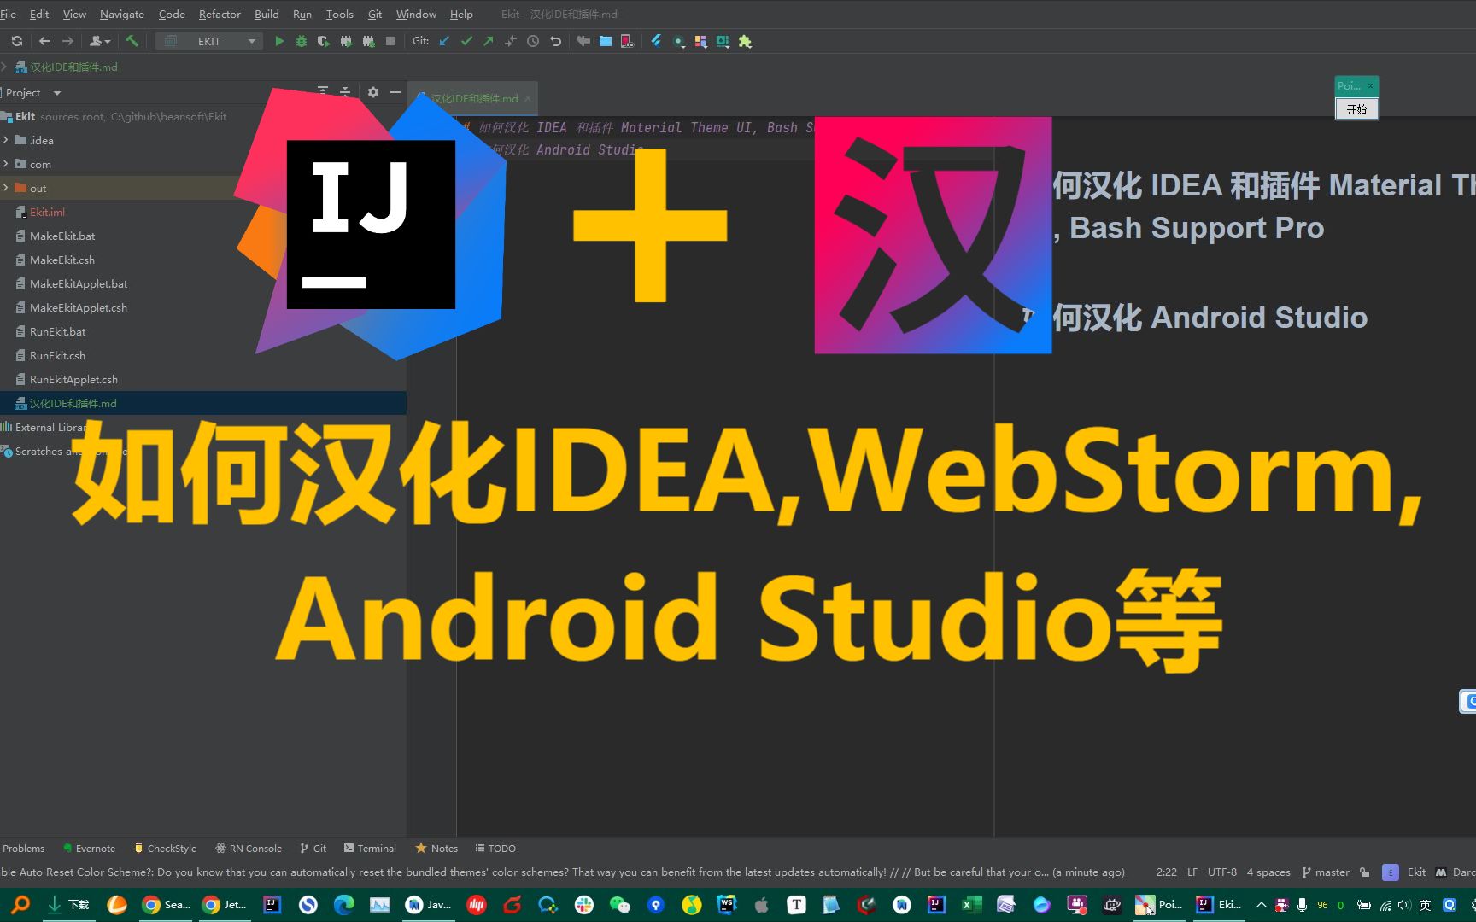Navigate back with the left arrow icon
Viewport: 1476px width, 922px height.
click(44, 41)
